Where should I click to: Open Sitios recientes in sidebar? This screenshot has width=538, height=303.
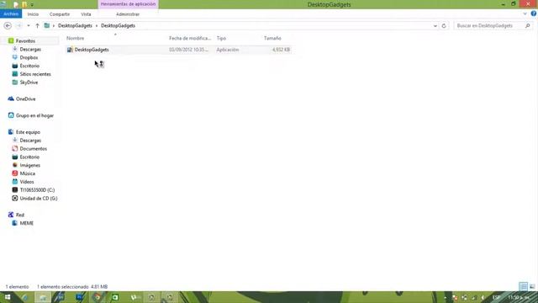coord(35,74)
